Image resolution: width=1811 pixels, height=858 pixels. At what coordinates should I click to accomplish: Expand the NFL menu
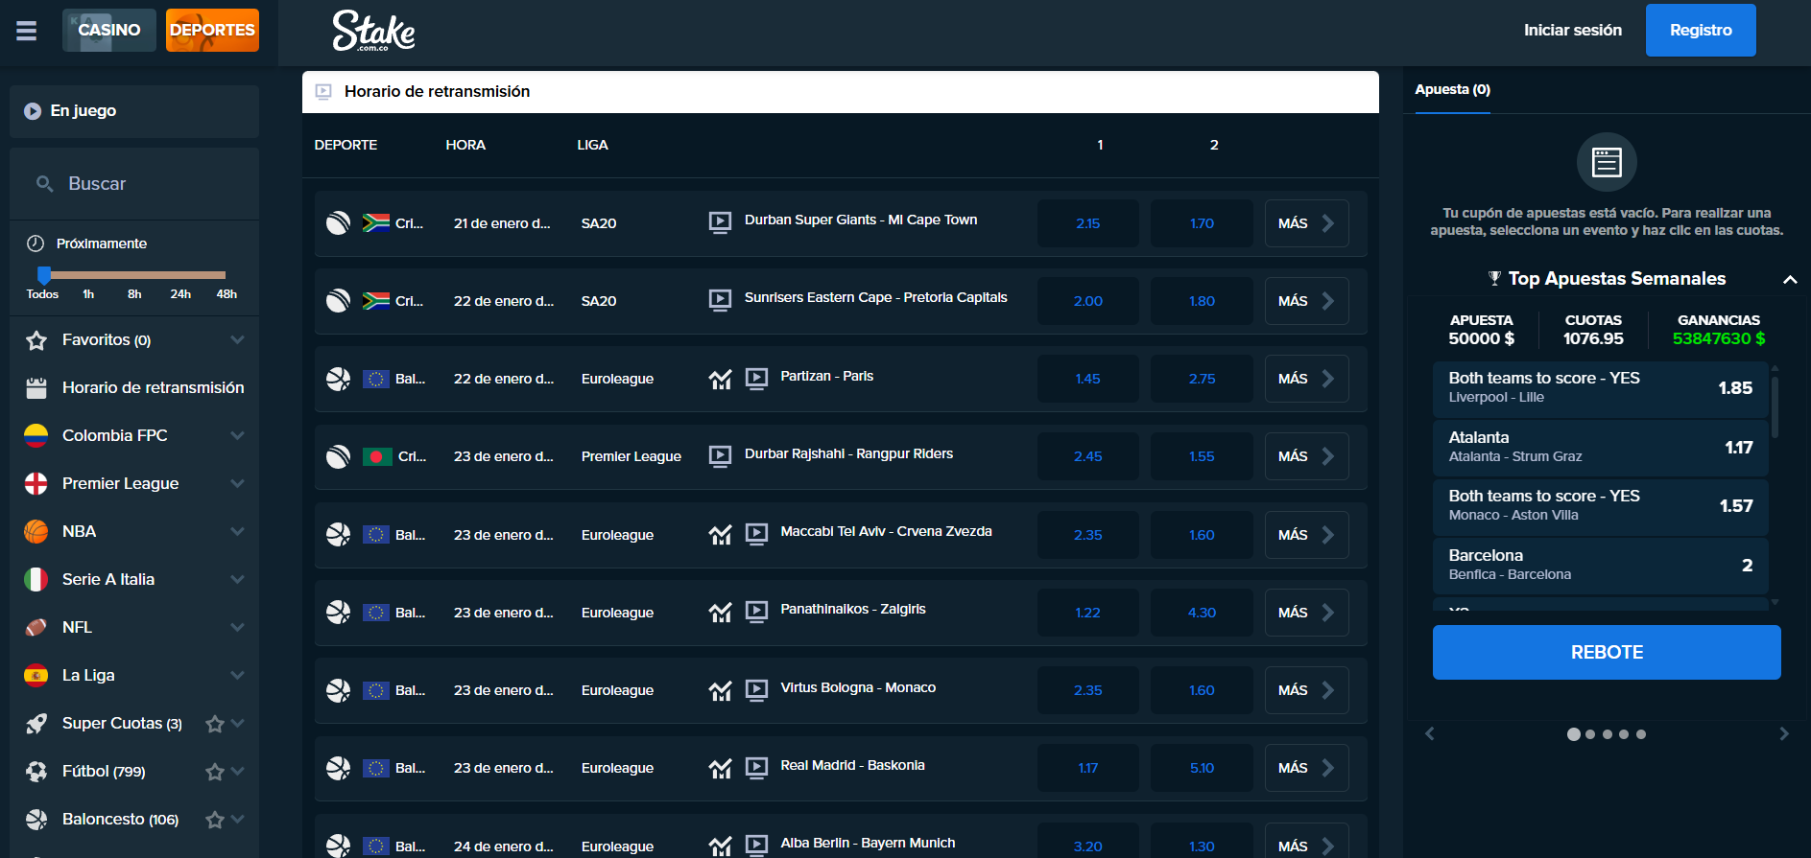tap(237, 627)
